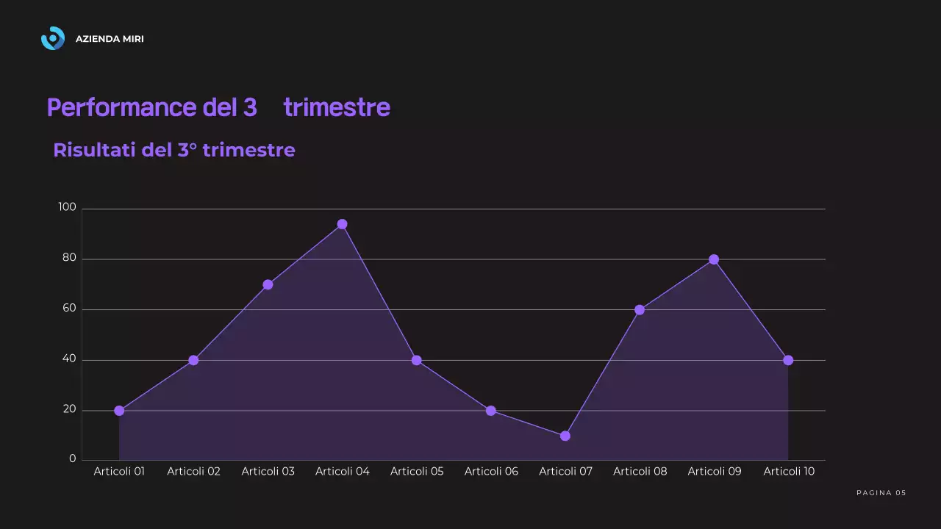Select the 60 y-axis label
941x529 pixels.
click(68, 309)
